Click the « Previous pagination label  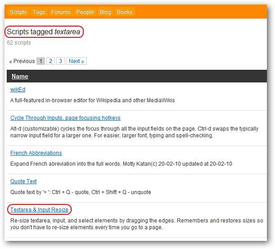pos(22,61)
